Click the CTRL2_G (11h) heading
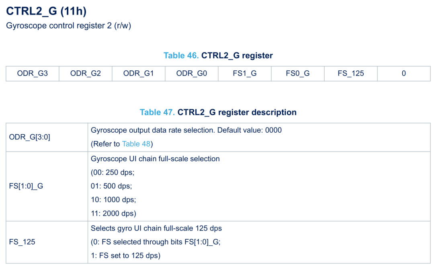Viewport: 434px width, 267px height. click(x=46, y=11)
